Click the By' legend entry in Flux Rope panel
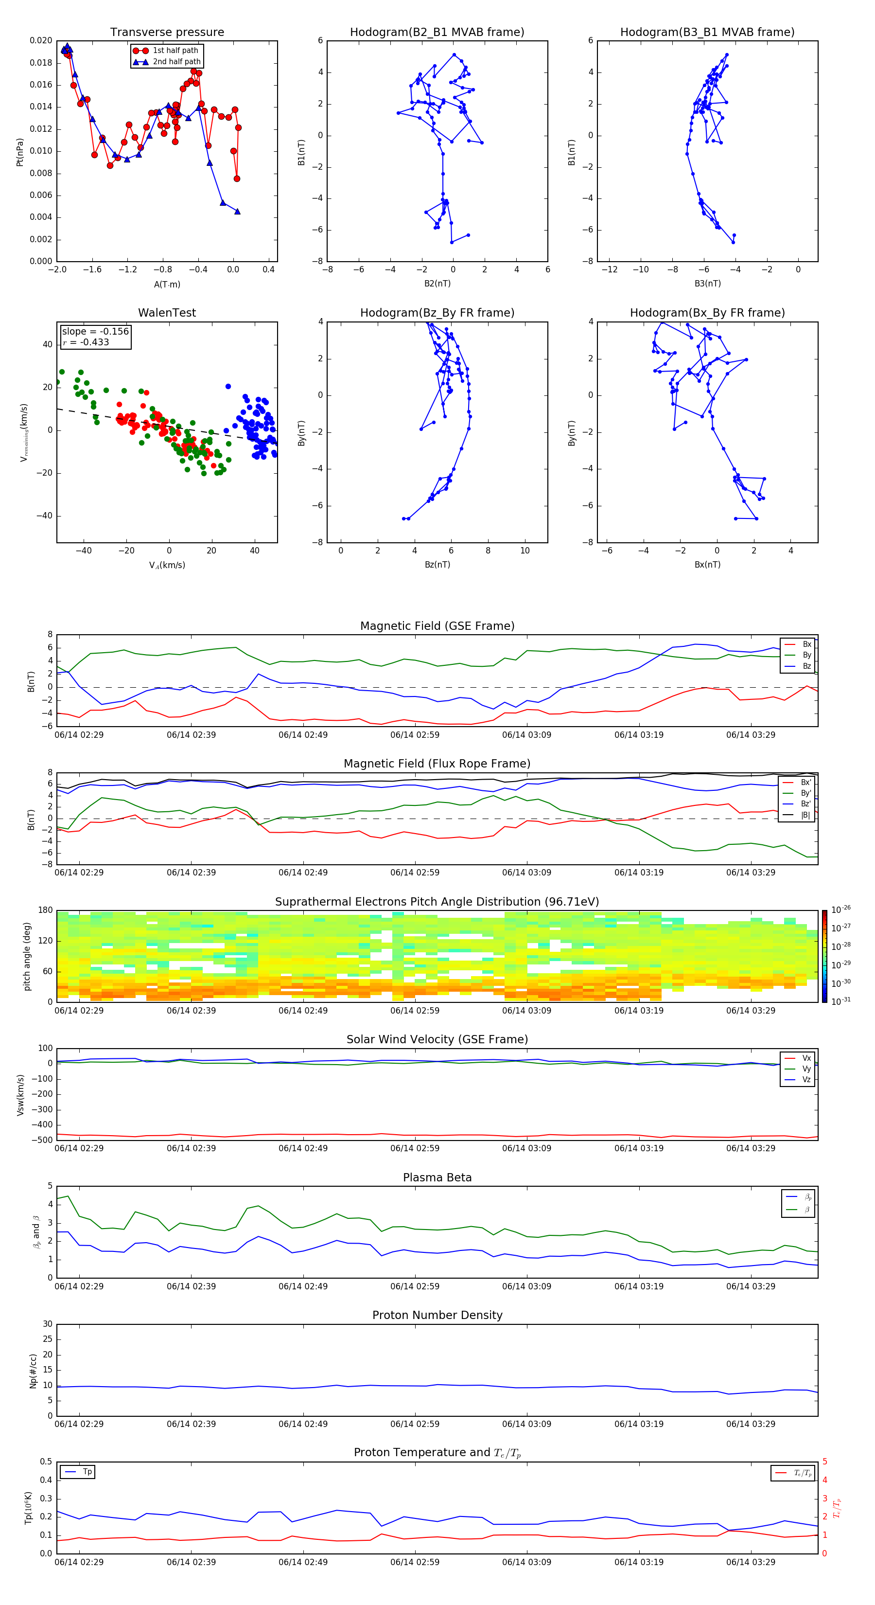Image resolution: width=875 pixels, height=1605 pixels. pyautogui.click(x=797, y=794)
